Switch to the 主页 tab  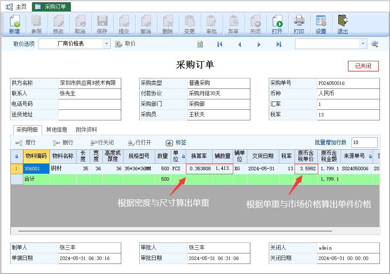click(16, 7)
